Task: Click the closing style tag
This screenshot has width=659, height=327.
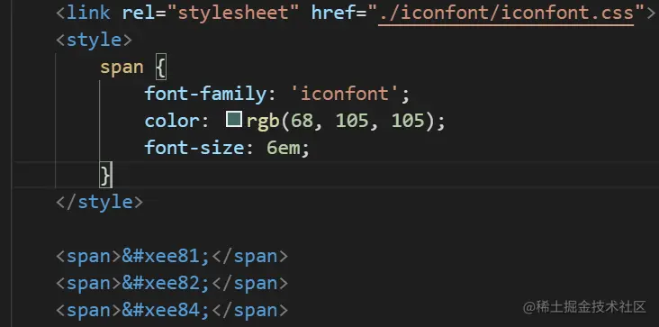Action: coord(100,202)
